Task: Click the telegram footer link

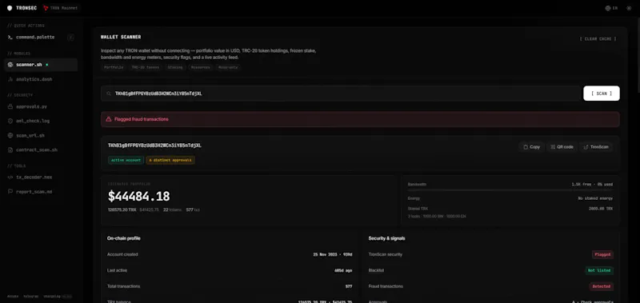Action: pyautogui.click(x=30, y=297)
